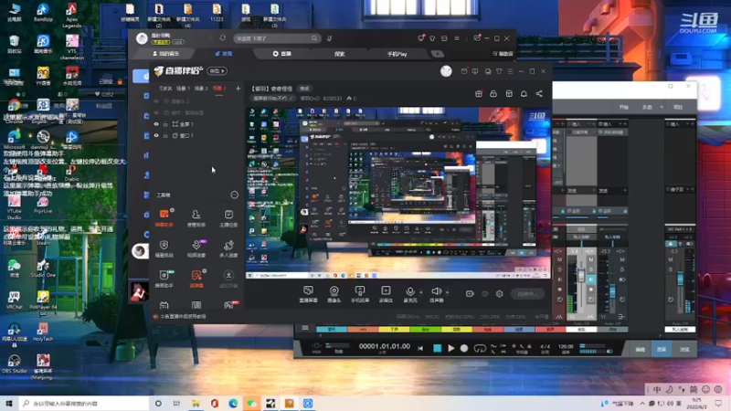Screen dimensions: 731x411
Task: Open the settings gear beside the start-stream button
Action: pos(499,294)
